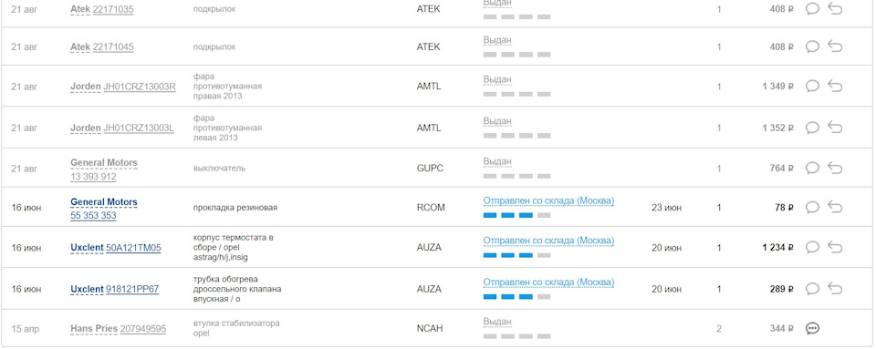Open comment bubble for Uxclent 50A121TM05
Viewport: 876px width, 349px height.
pyautogui.click(x=812, y=247)
